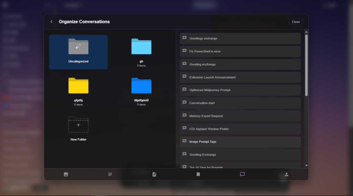Open the blue "dfgdfgdoi9" folder
The height and width of the screenshot is (196, 353).
coord(141,91)
